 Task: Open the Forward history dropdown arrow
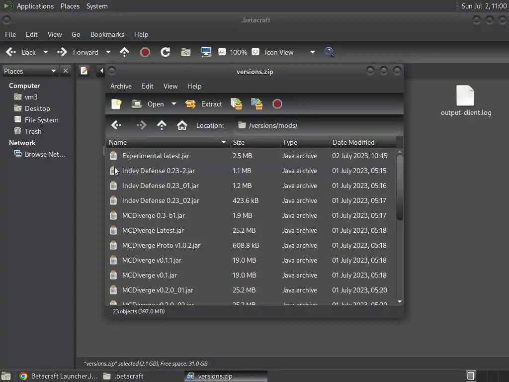click(108, 52)
